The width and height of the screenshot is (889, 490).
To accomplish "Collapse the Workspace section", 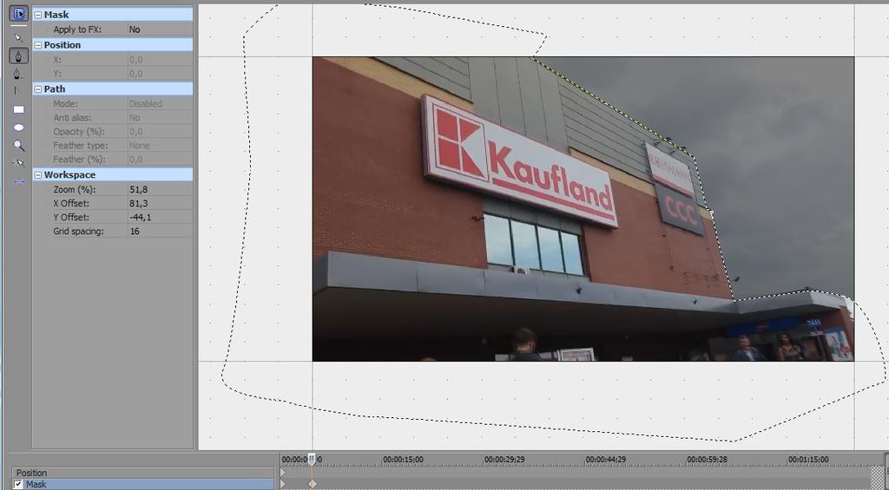I will [x=38, y=175].
